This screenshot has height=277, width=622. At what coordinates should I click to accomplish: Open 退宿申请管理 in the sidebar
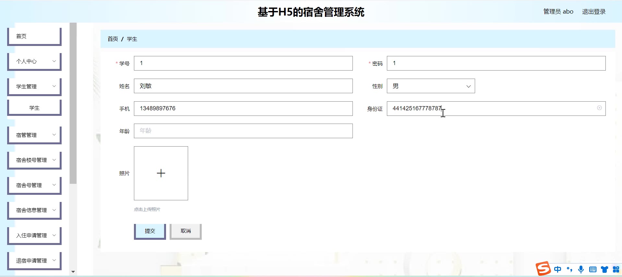34,260
